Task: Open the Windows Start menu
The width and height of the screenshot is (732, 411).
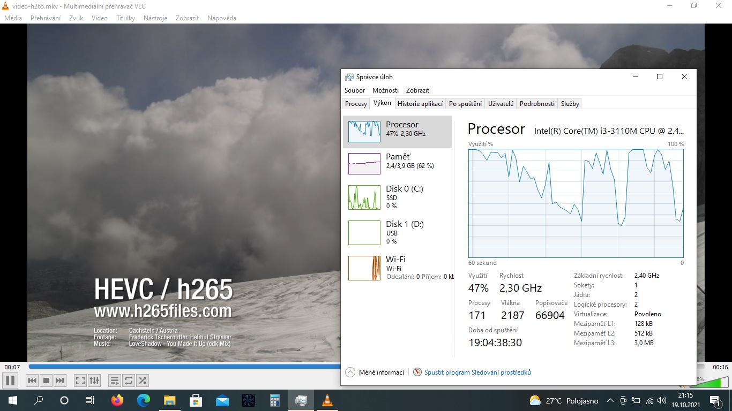Action: click(12, 400)
